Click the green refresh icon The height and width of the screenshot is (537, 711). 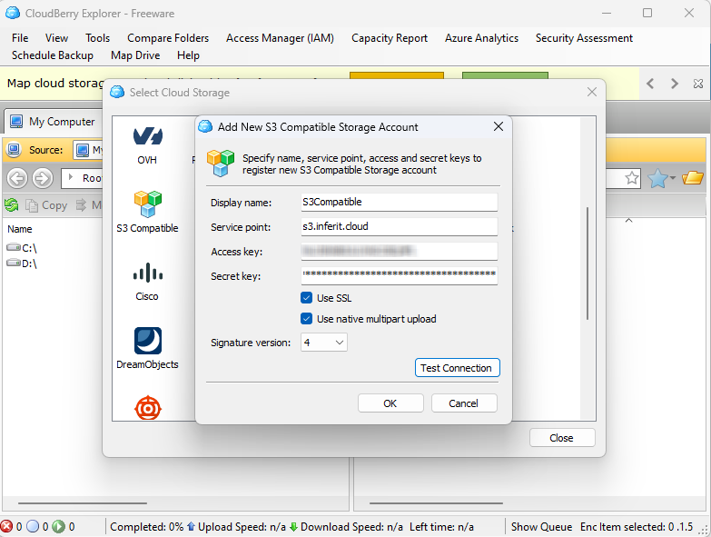(x=11, y=205)
